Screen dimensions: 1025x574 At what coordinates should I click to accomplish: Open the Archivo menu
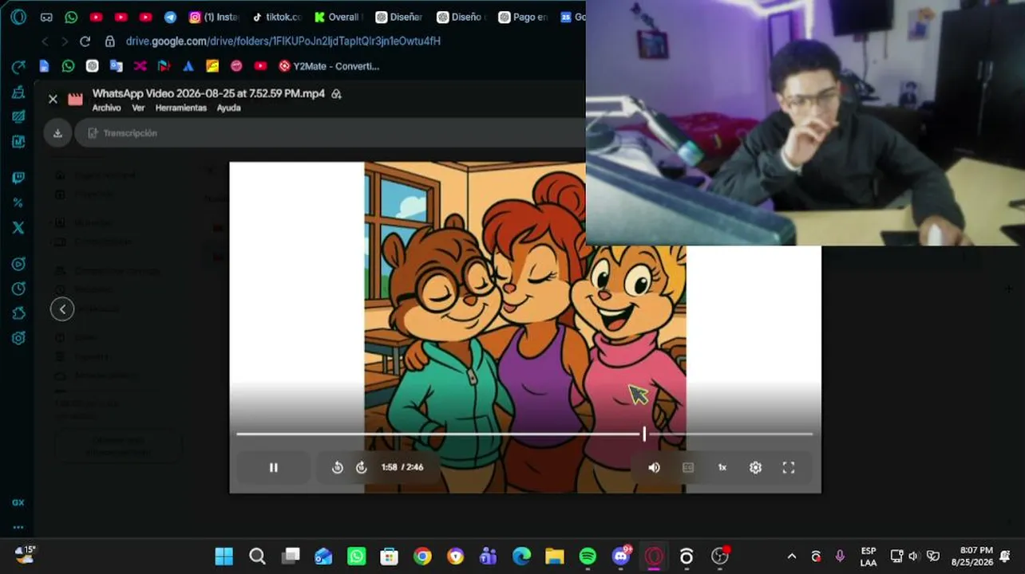[x=106, y=108]
